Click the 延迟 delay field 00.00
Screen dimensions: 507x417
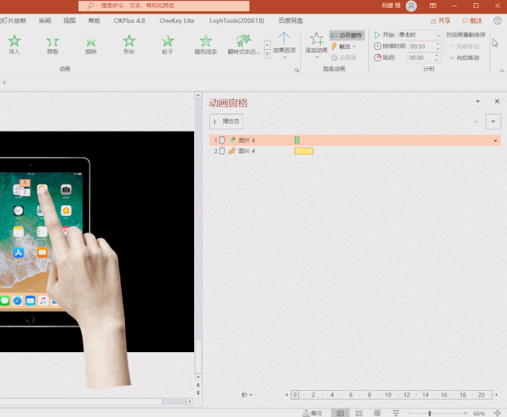pos(421,58)
